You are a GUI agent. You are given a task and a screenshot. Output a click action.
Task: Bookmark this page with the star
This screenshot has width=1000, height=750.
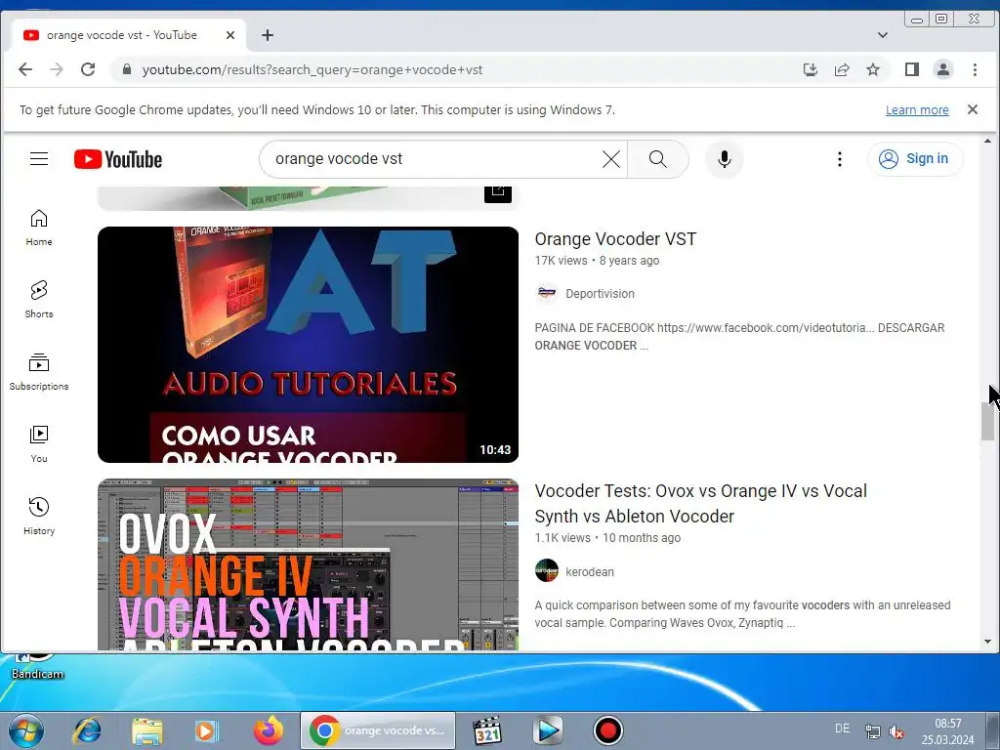click(873, 69)
